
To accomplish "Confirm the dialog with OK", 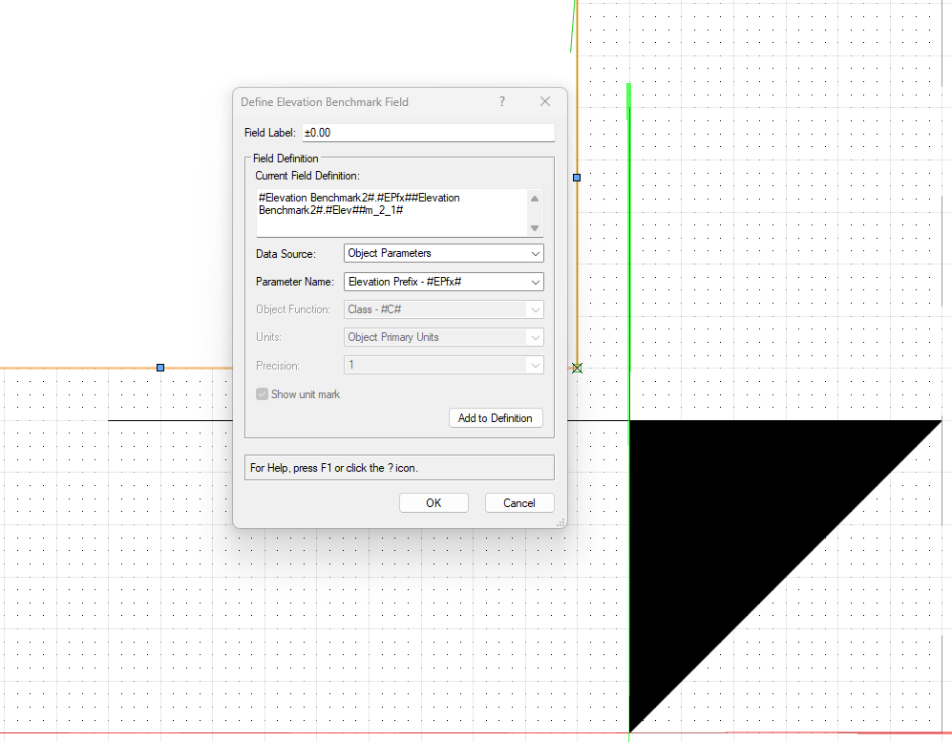I will [x=434, y=503].
